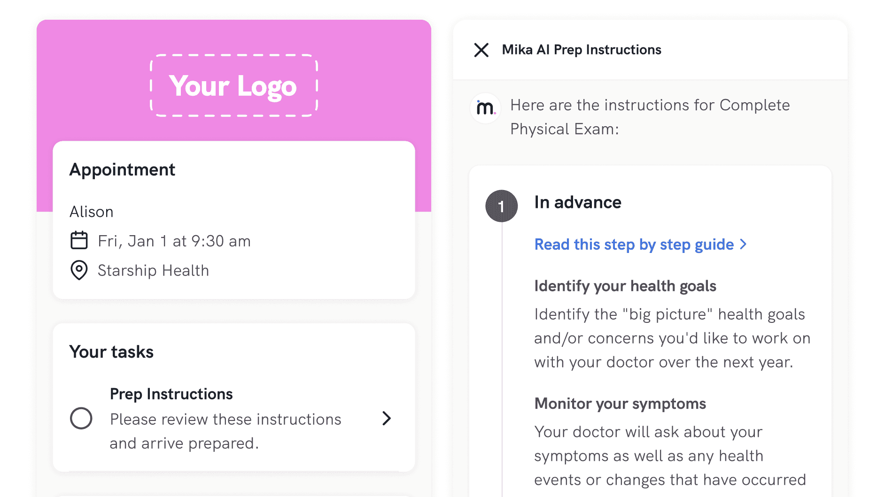
Task: Click the calendar icon beside appointment date
Action: tap(79, 240)
